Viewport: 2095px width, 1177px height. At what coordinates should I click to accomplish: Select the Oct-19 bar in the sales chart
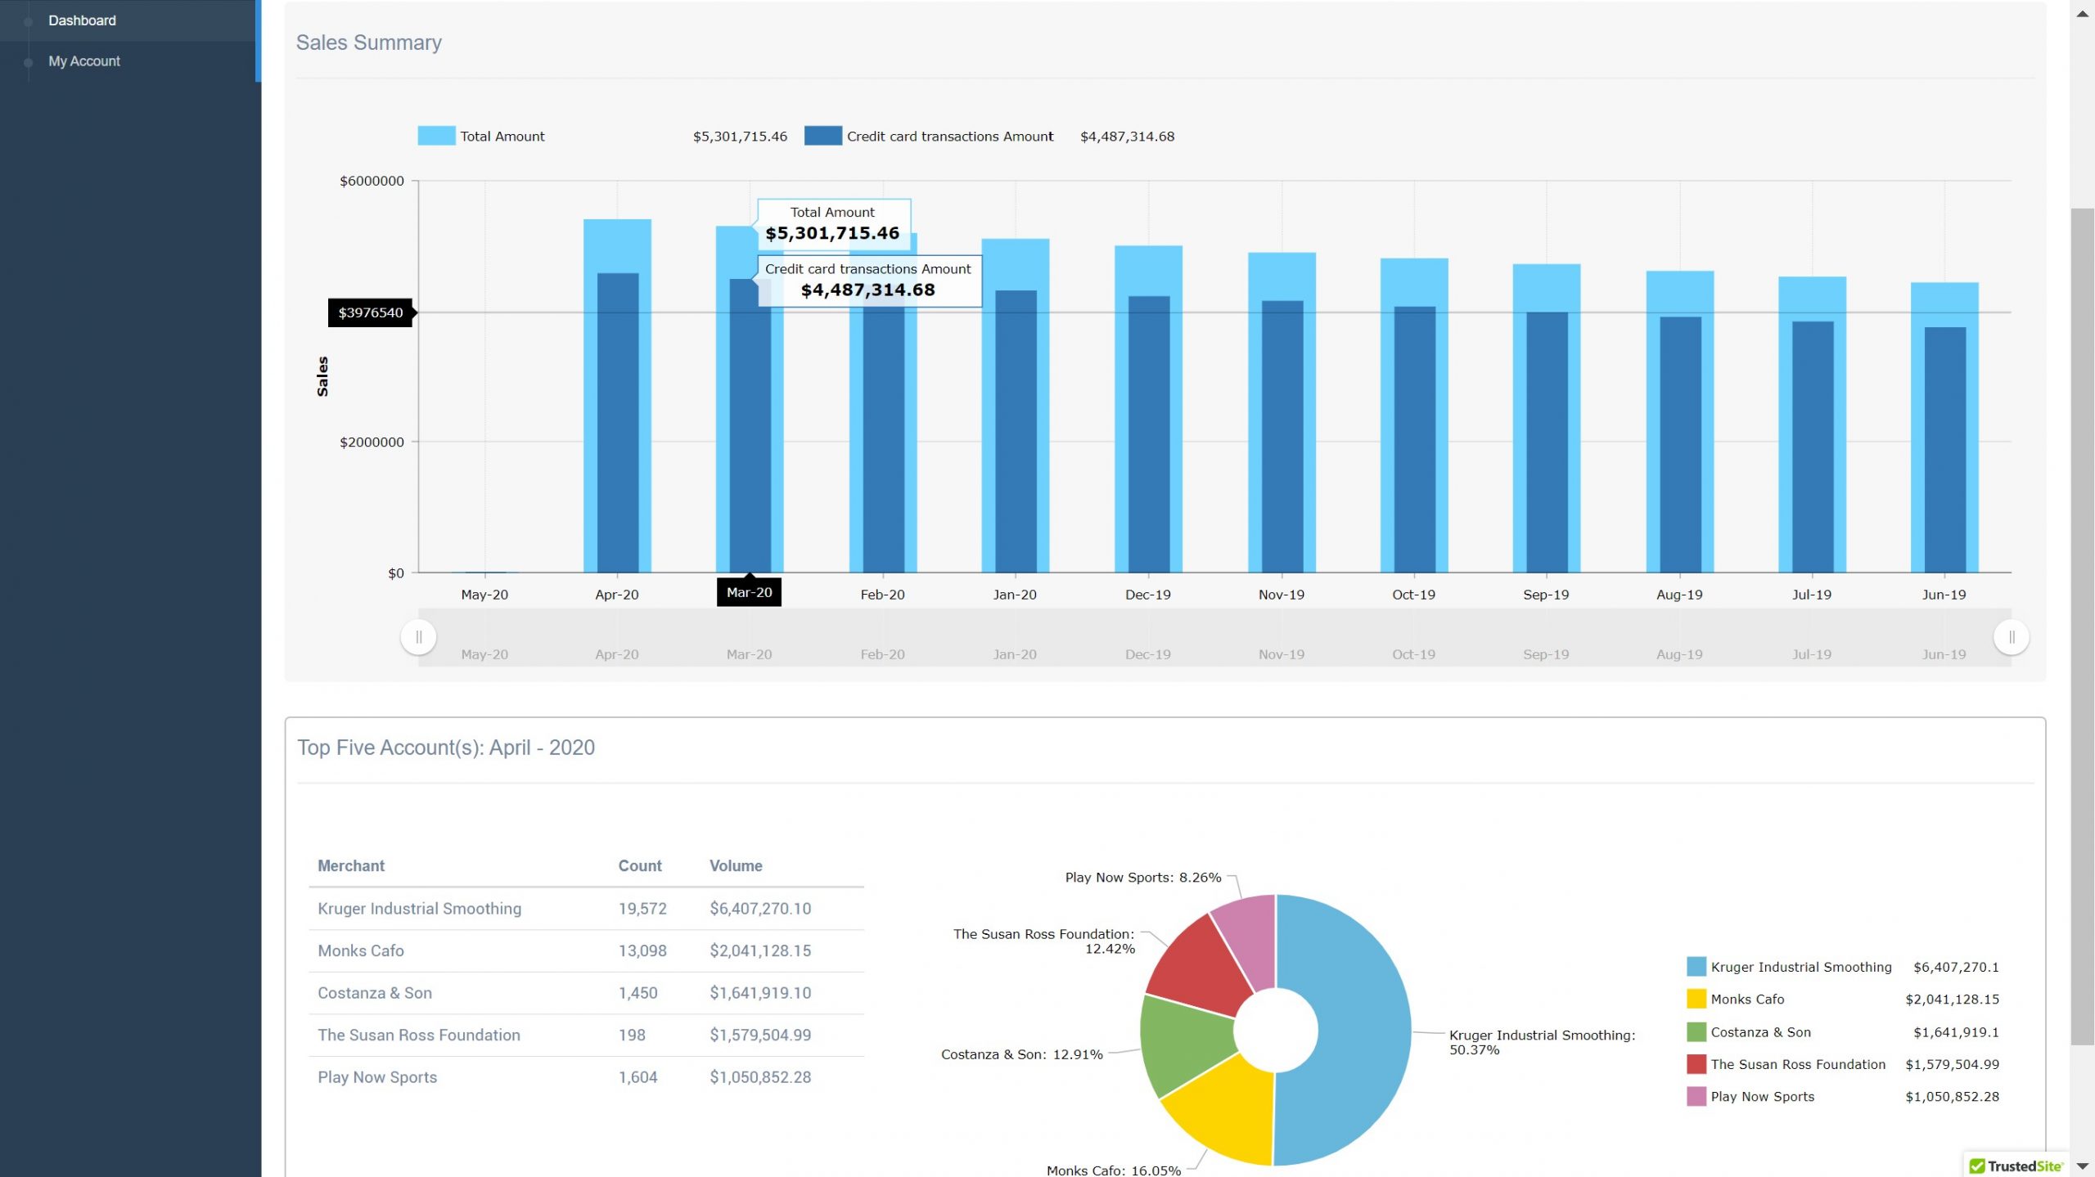click(x=1414, y=416)
